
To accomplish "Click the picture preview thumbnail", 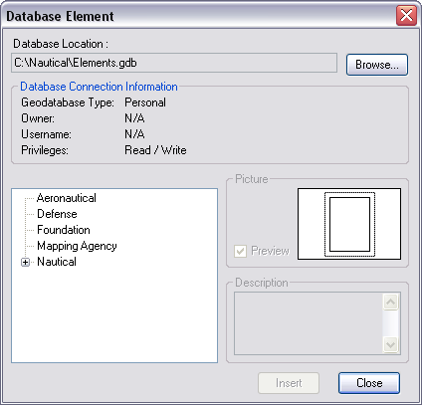I will coord(349,224).
